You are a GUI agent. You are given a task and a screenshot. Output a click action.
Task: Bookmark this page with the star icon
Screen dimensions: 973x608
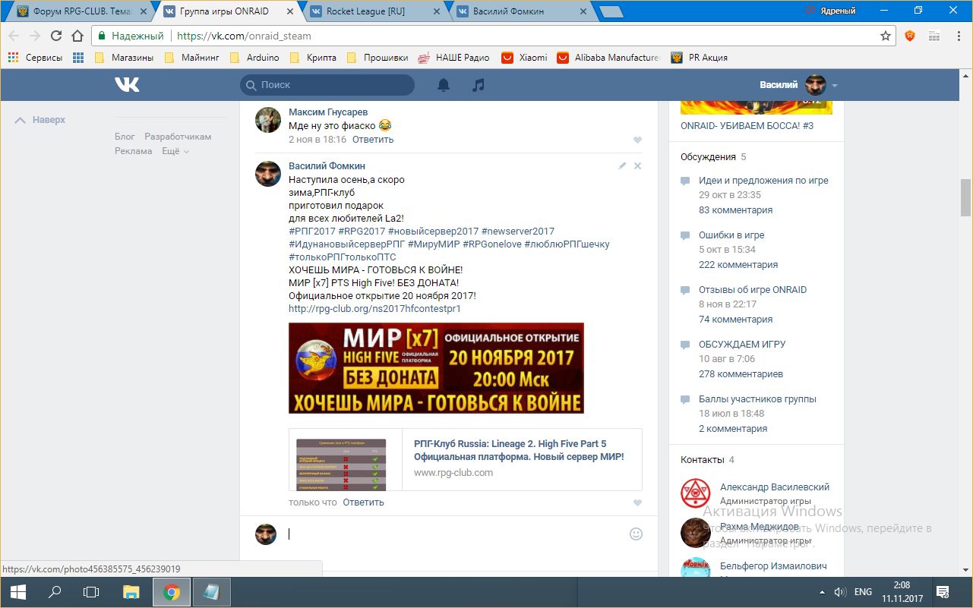pyautogui.click(x=886, y=36)
